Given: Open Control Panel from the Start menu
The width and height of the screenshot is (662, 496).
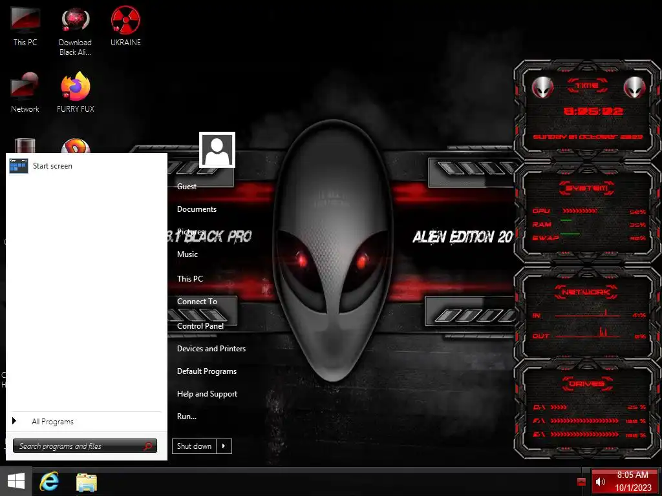Looking at the screenshot, I should (200, 326).
